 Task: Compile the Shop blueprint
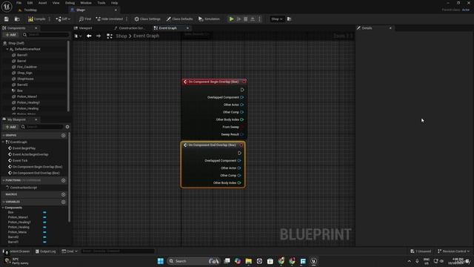(36, 19)
